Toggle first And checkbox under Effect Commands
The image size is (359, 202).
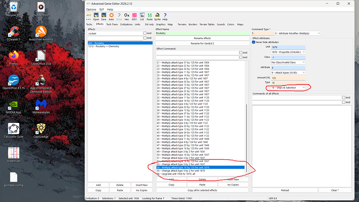point(240,53)
